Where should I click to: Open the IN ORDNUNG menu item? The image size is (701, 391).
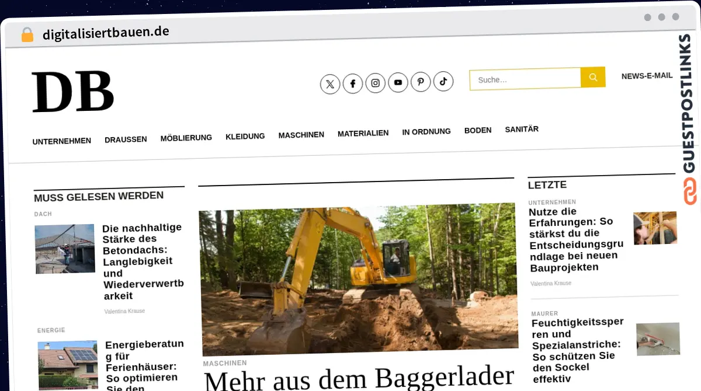point(426,132)
